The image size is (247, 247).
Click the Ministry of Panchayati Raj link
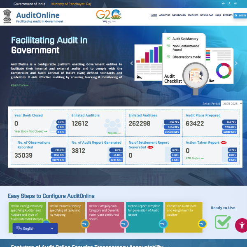pyautogui.click(x=71, y=4)
